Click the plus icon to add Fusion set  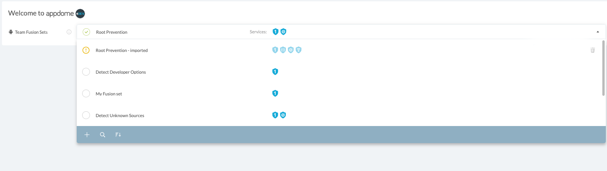(x=87, y=135)
